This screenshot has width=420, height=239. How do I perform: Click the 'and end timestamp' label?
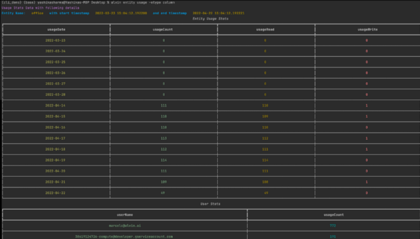point(170,13)
